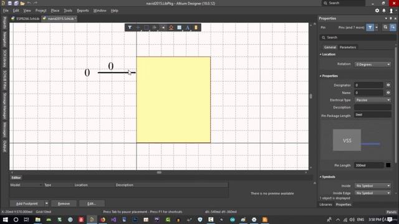
Task: Toggle the blue selection filter icon in Properties panel
Action: click(370, 27)
